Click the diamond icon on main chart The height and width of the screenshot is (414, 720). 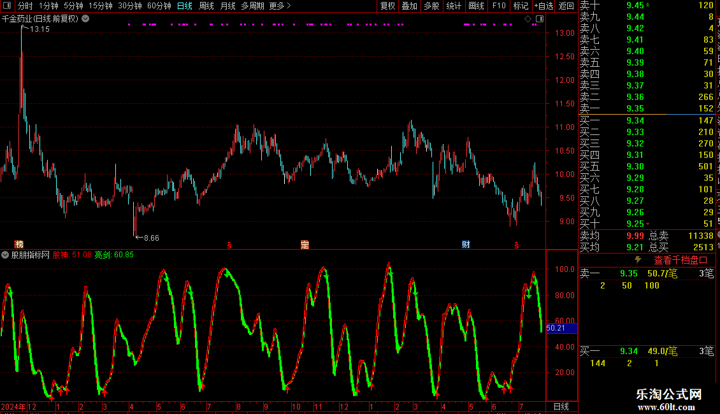[528, 19]
